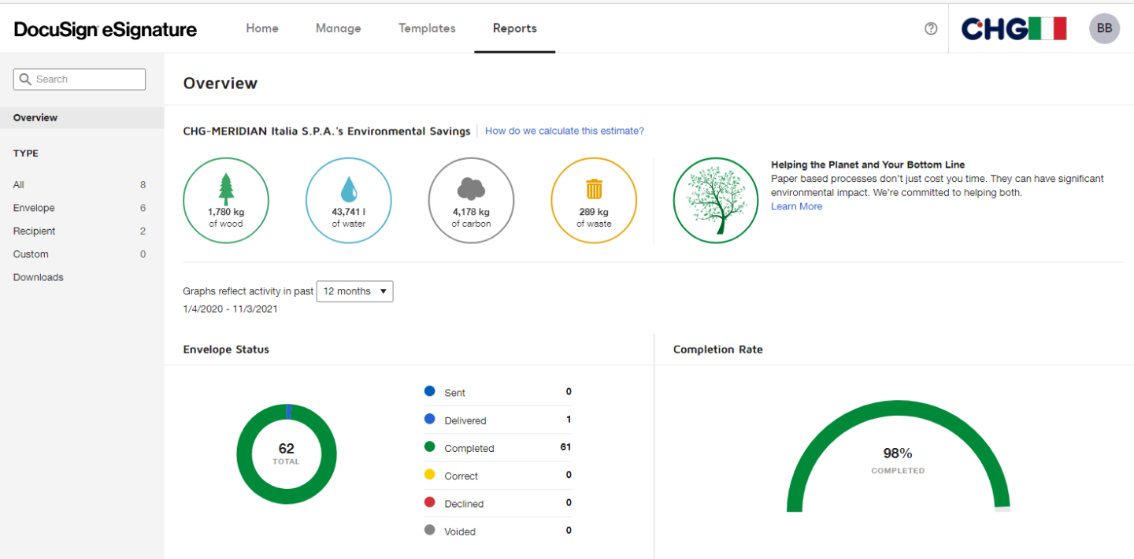Viewport: 1134px width, 559px height.
Task: Click the green Completed legend dot
Action: pyautogui.click(x=430, y=447)
